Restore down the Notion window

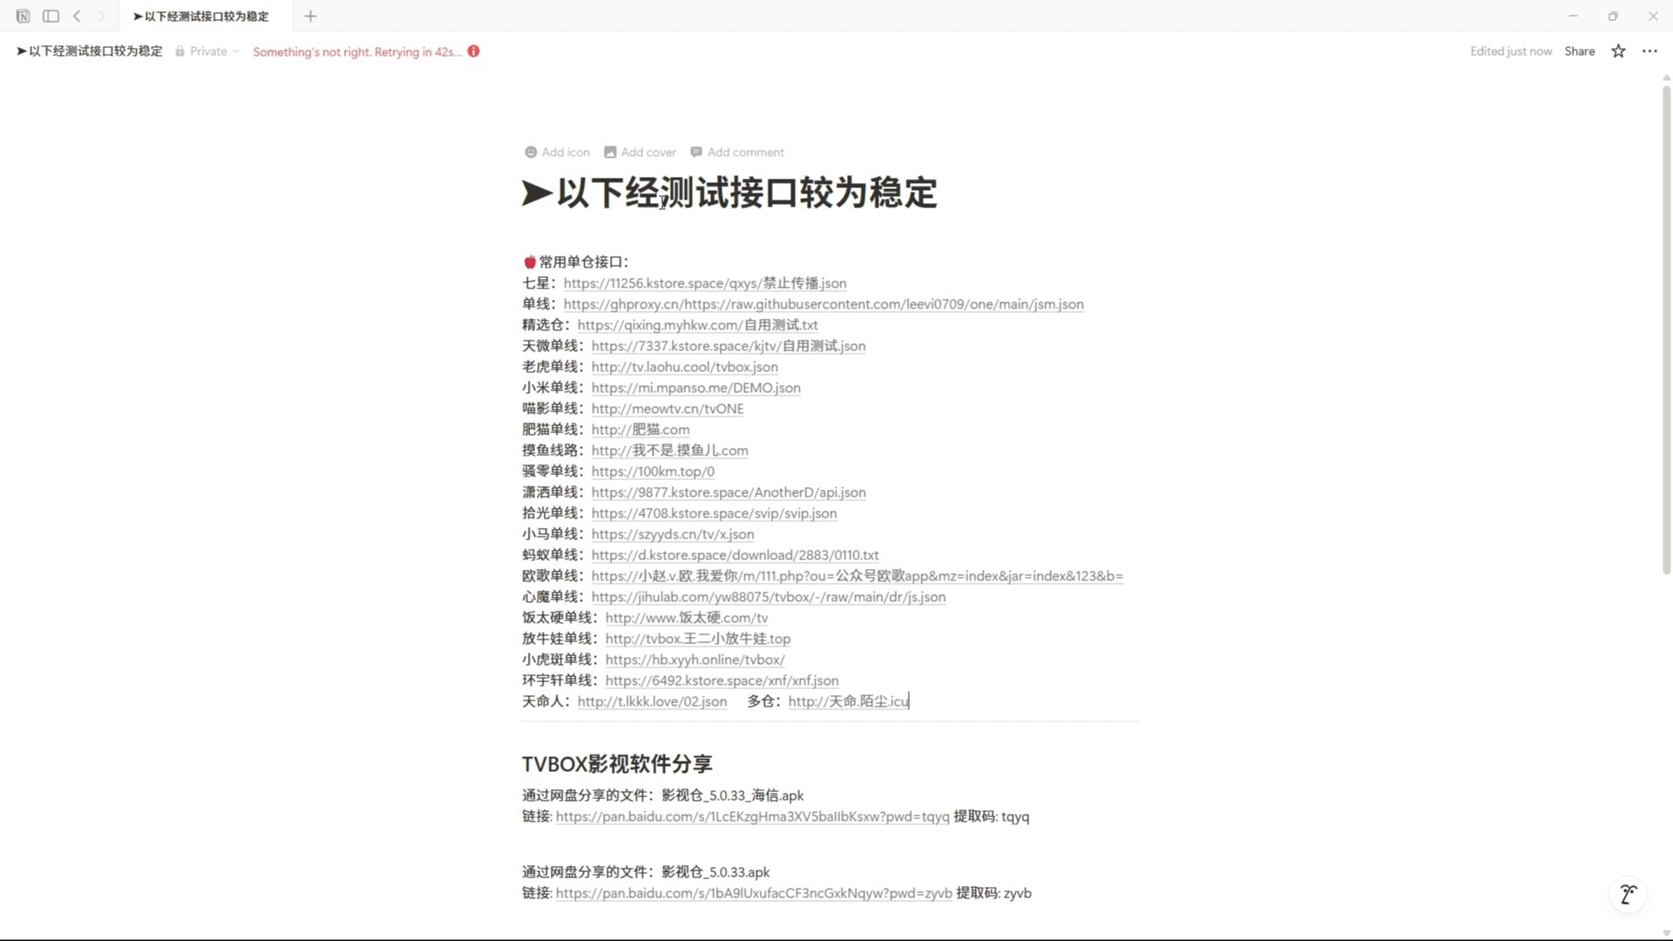pyautogui.click(x=1613, y=16)
